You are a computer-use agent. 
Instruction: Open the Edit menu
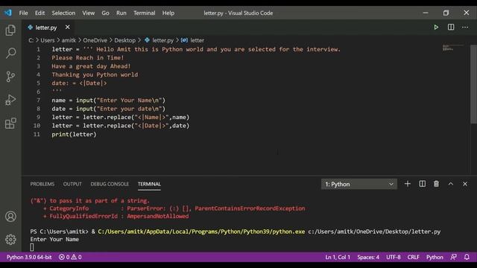(x=40, y=13)
